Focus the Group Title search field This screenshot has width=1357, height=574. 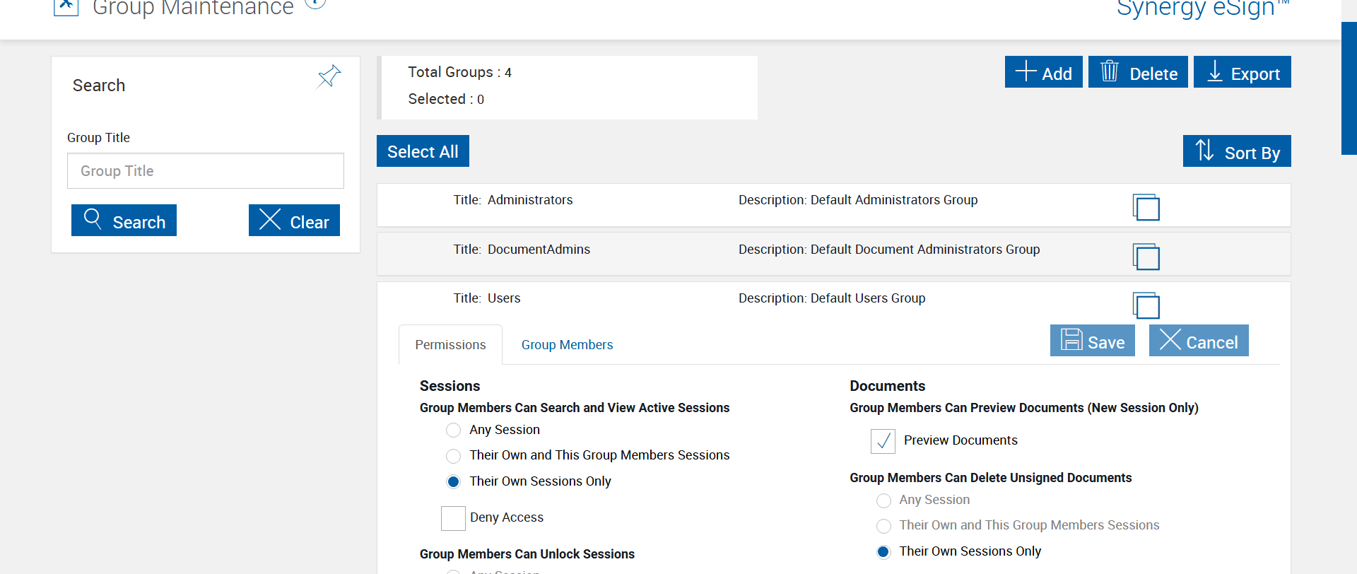(x=205, y=171)
